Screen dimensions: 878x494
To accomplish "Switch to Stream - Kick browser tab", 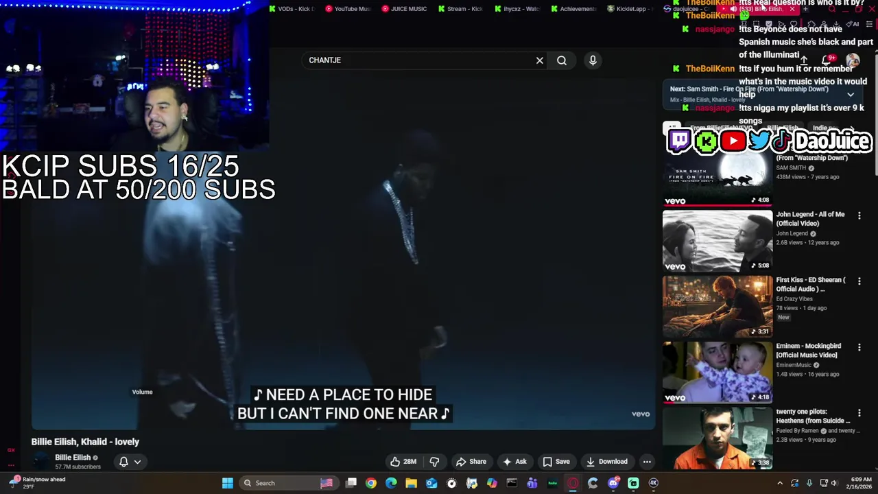I will pos(460,9).
